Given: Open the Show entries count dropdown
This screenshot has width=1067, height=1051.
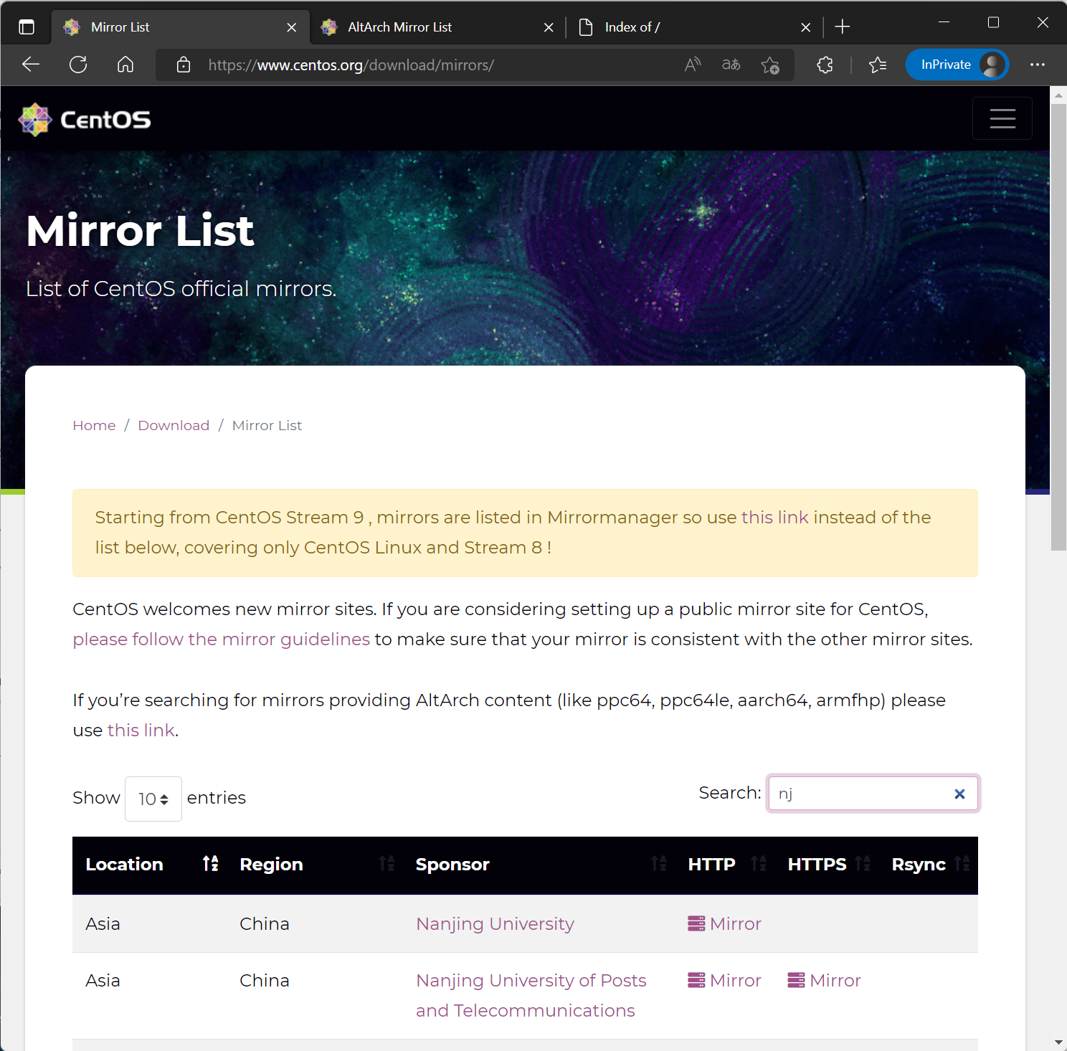Looking at the screenshot, I should tap(153, 799).
